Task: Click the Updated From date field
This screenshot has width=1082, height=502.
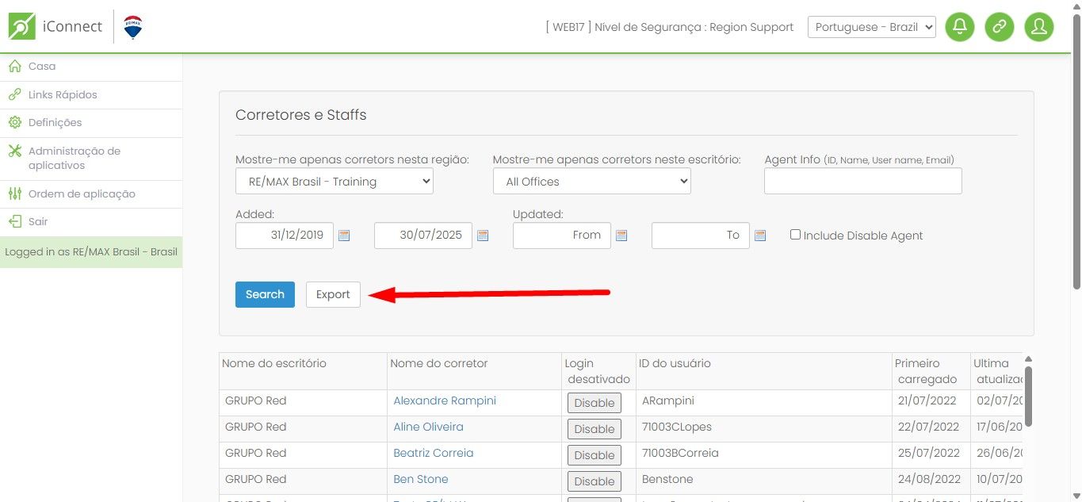Action: (562, 236)
